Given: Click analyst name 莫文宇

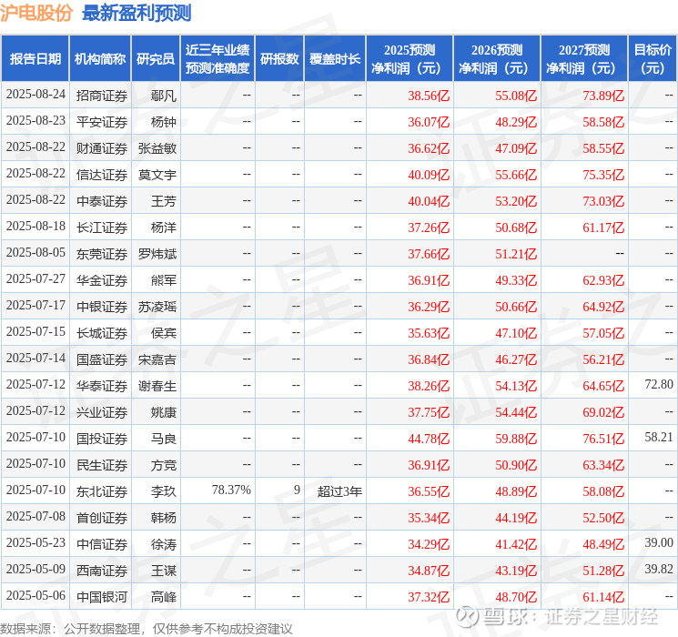Looking at the screenshot, I should click(x=157, y=175).
